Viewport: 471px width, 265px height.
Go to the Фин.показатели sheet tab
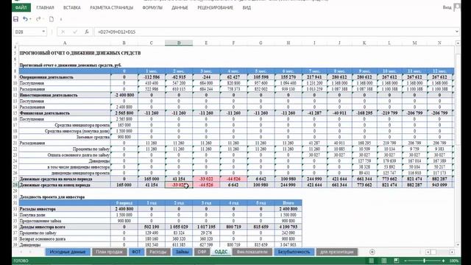pyautogui.click(x=252, y=252)
